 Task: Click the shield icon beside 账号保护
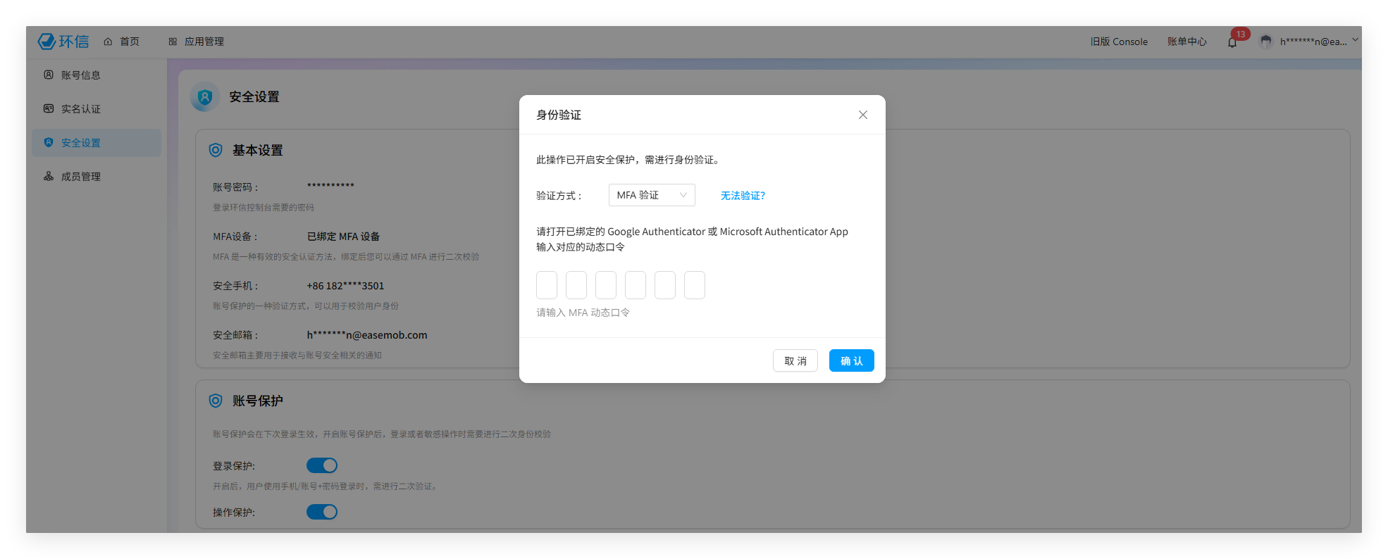pyautogui.click(x=216, y=401)
